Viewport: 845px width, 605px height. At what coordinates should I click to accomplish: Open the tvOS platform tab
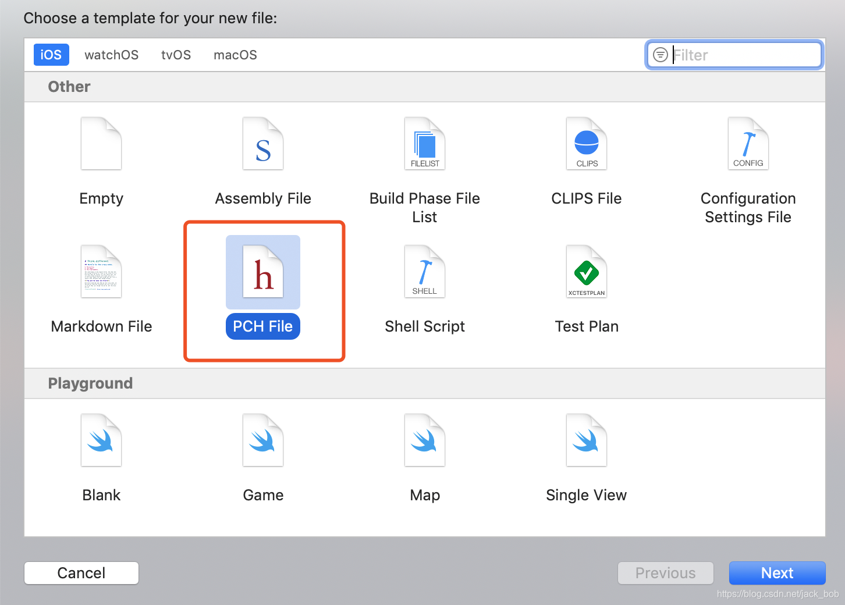(176, 55)
